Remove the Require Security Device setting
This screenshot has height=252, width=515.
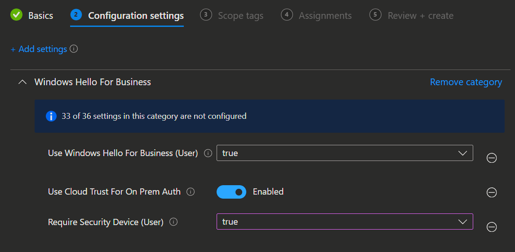[492, 227]
